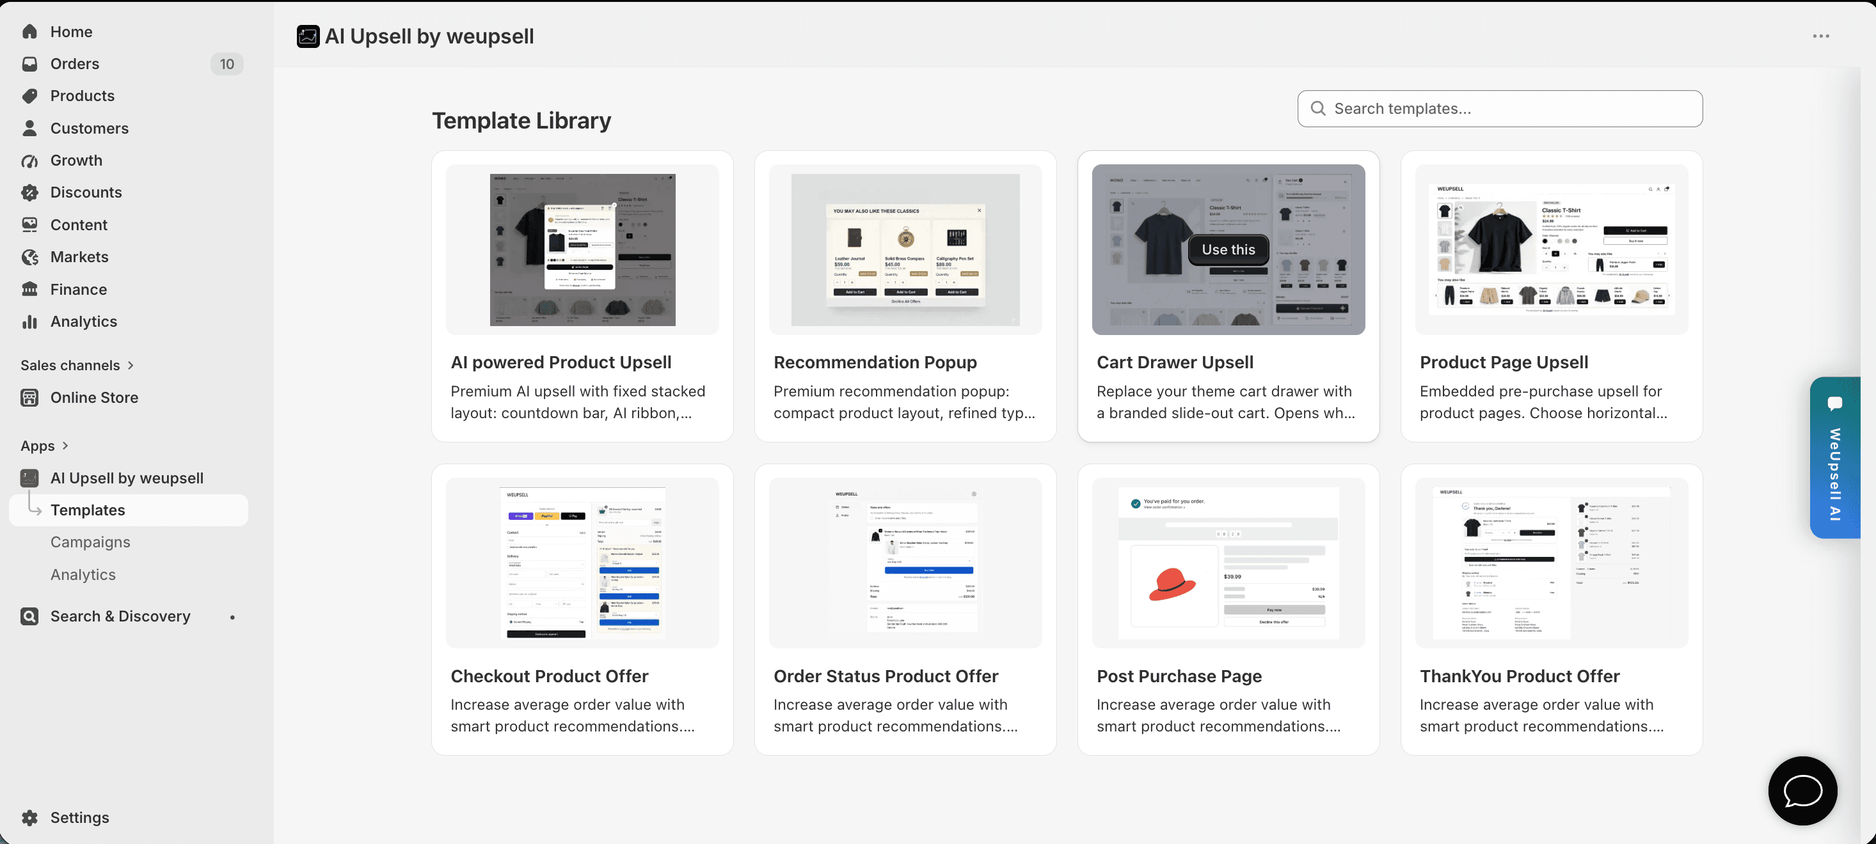Select the AI powered Product Upsell thumbnail
This screenshot has height=844, width=1876.
(582, 249)
